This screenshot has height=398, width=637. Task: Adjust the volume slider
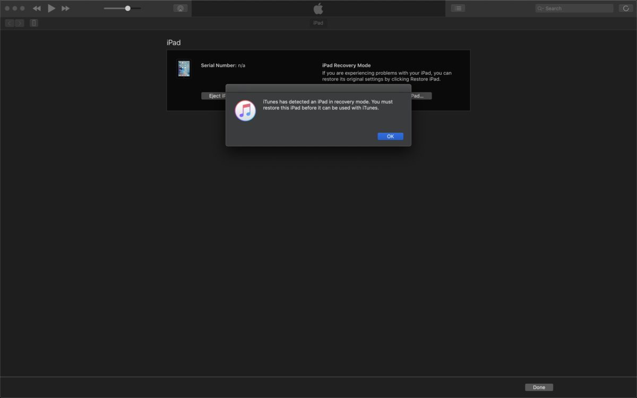123,8
